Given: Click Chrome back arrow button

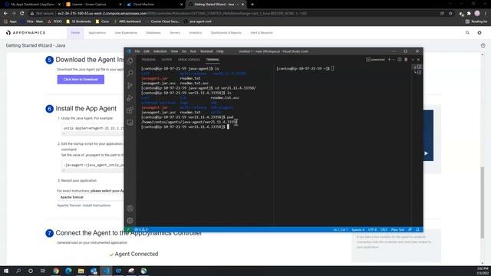Looking at the screenshot, I should (5, 14).
